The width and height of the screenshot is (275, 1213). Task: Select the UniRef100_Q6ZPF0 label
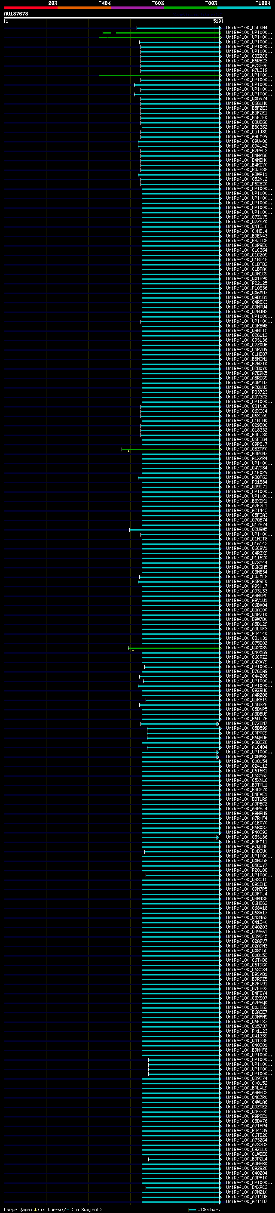pos(247,449)
